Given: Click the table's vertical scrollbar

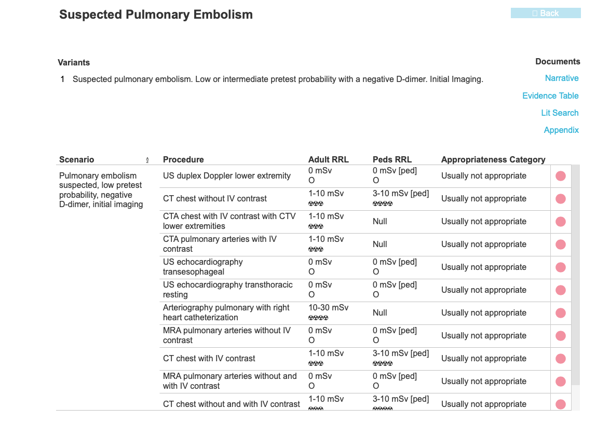Looking at the screenshot, I should coord(576,275).
